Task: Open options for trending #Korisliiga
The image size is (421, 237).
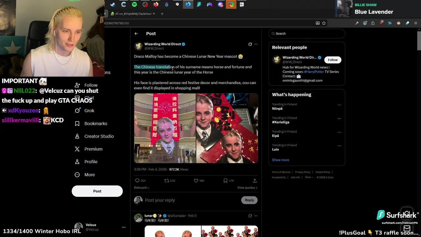Action: (339, 118)
